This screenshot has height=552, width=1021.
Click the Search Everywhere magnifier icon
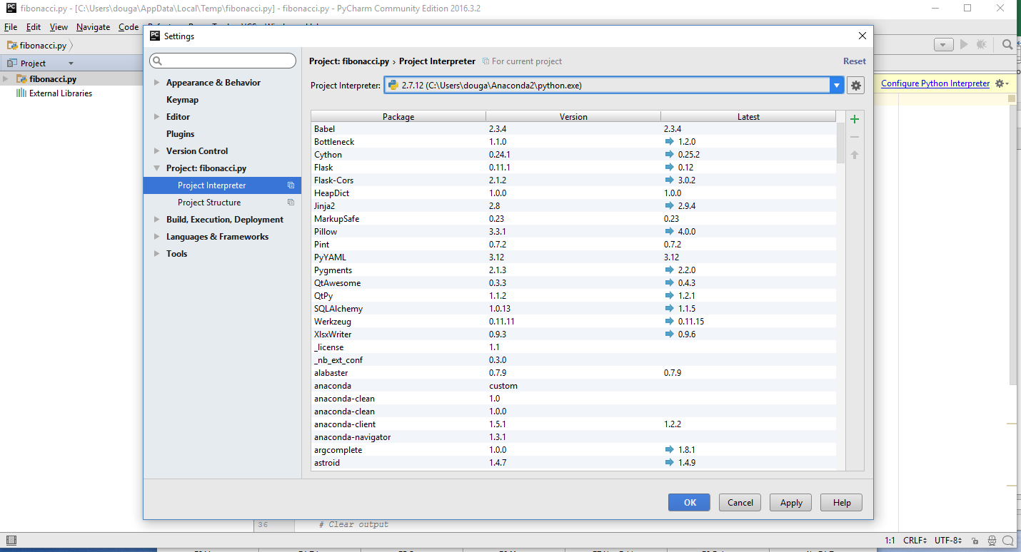[1007, 44]
